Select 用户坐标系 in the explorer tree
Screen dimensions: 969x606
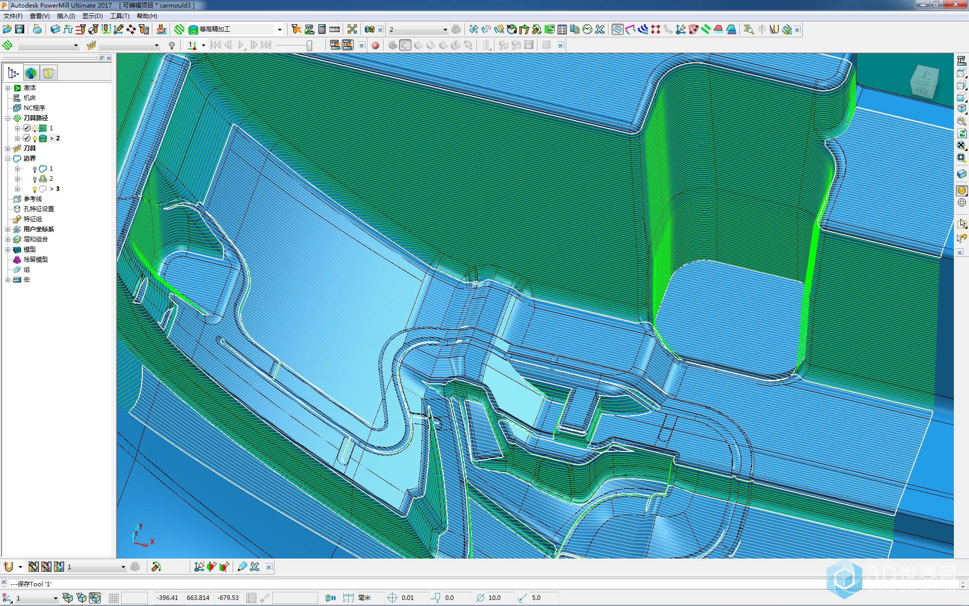(x=38, y=229)
